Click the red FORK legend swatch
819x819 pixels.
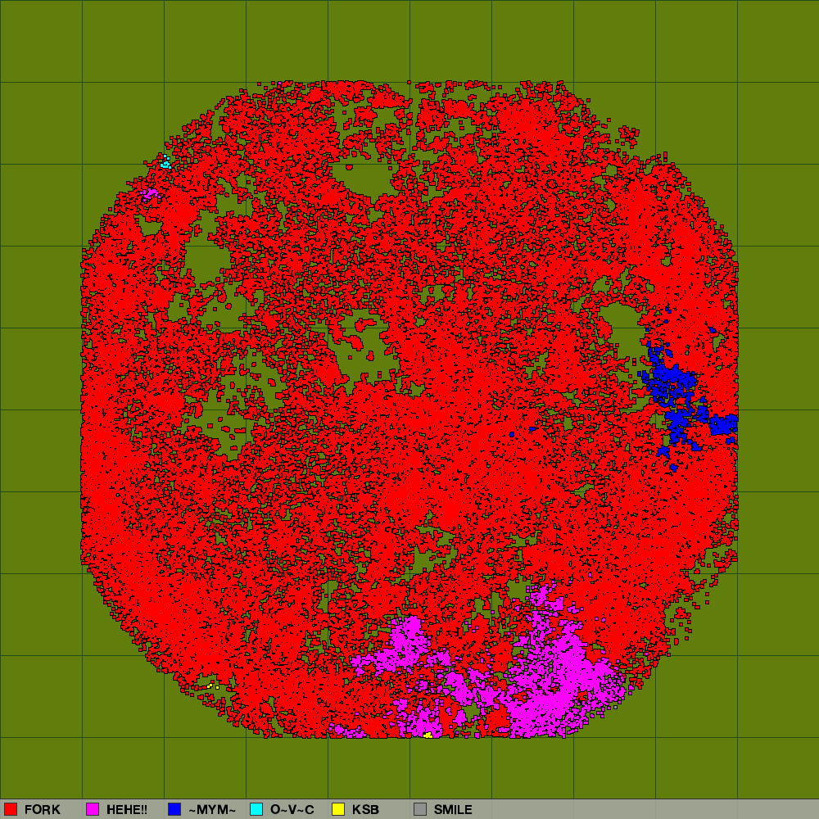(11, 809)
